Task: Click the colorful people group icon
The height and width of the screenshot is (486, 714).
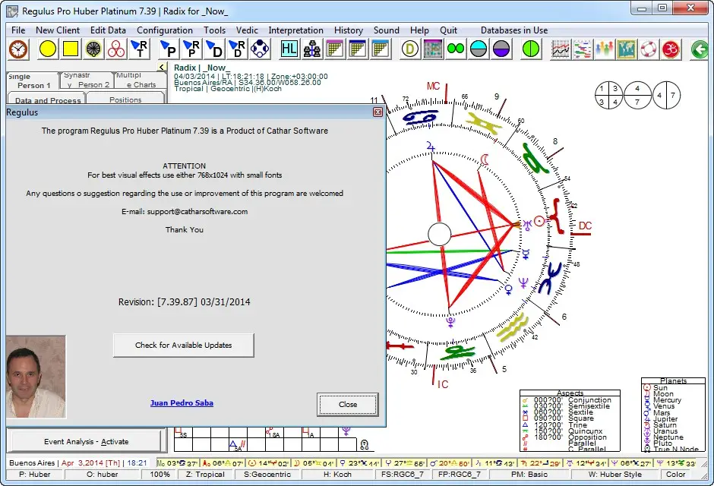Action: (605, 49)
